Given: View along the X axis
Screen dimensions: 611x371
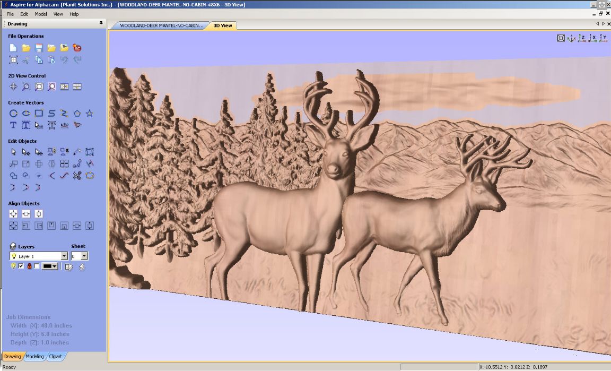Looking at the screenshot, I should 592,38.
